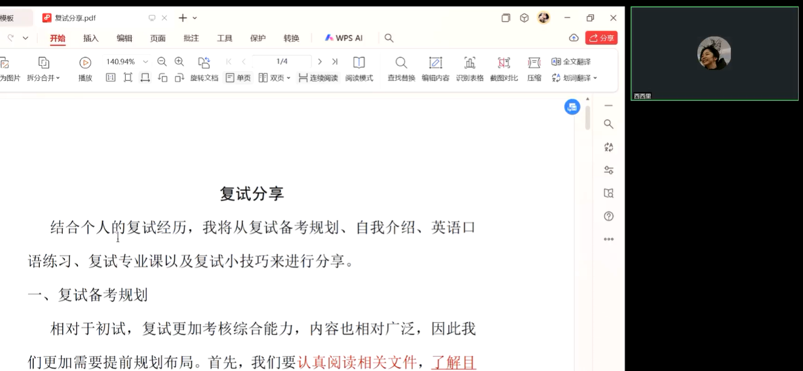Click the Play (播放) slideshow icon
This screenshot has height=371, width=803.
(85, 62)
